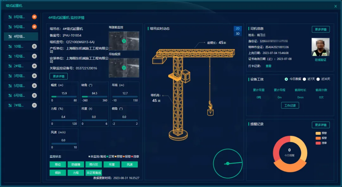Click the orange badge beside 8号塔
The width and height of the screenshot is (342, 187).
click(34, 17)
